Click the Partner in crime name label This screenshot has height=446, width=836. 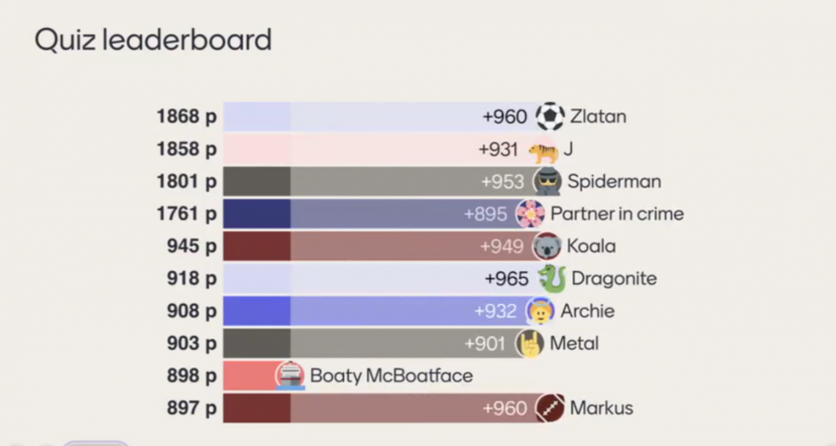tap(617, 214)
